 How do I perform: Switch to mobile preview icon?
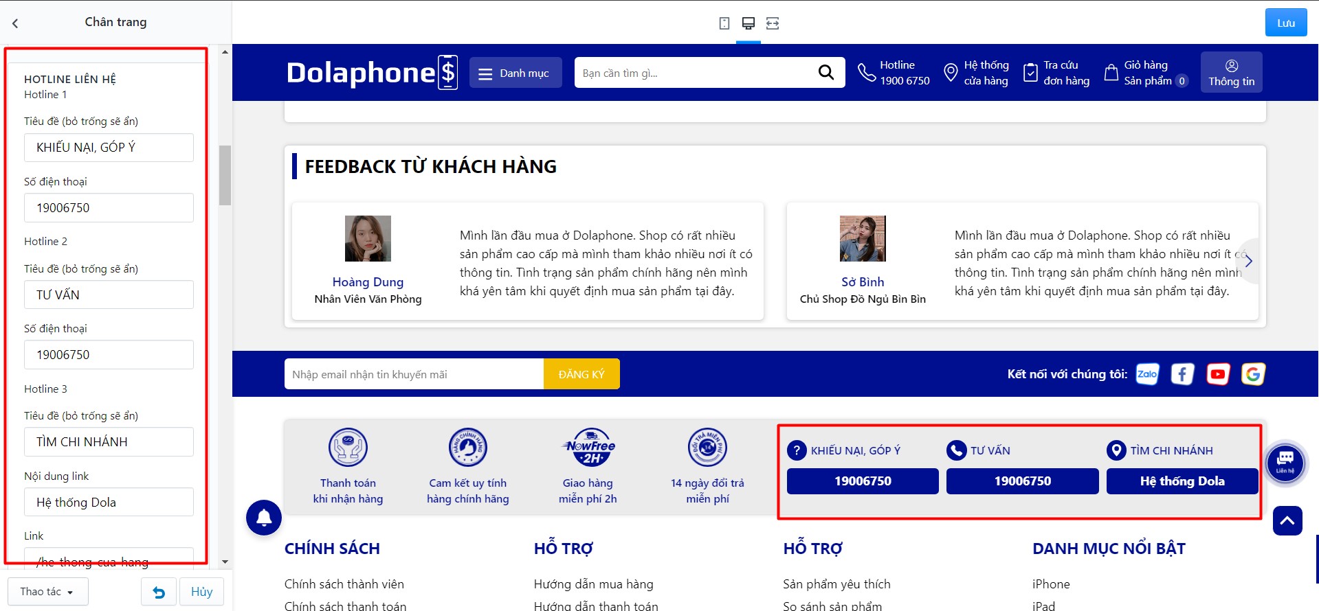(724, 23)
